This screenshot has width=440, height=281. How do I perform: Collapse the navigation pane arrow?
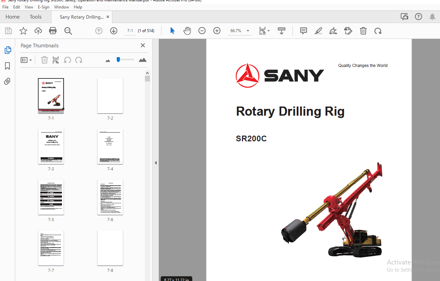(x=156, y=163)
